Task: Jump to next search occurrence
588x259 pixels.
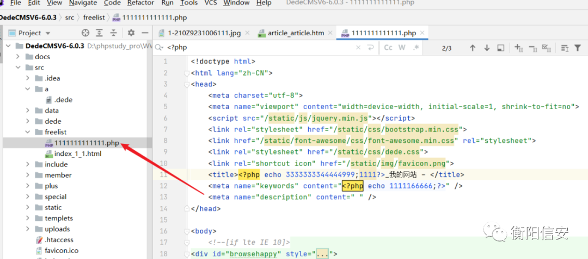Action: point(487,48)
